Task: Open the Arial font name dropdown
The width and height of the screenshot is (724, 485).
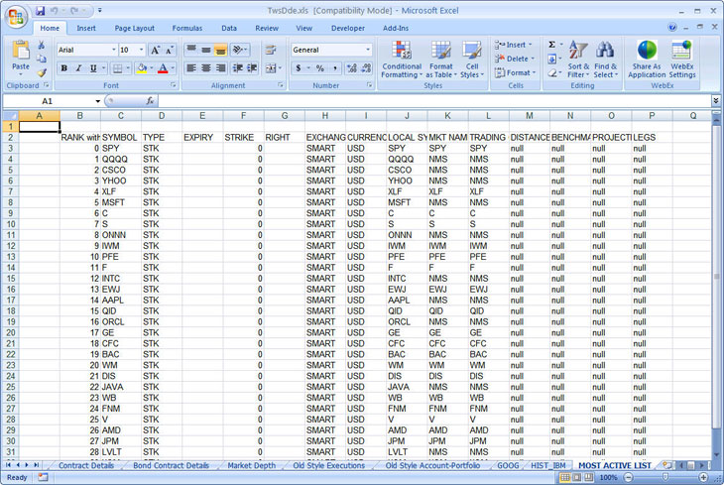Action: click(114, 50)
